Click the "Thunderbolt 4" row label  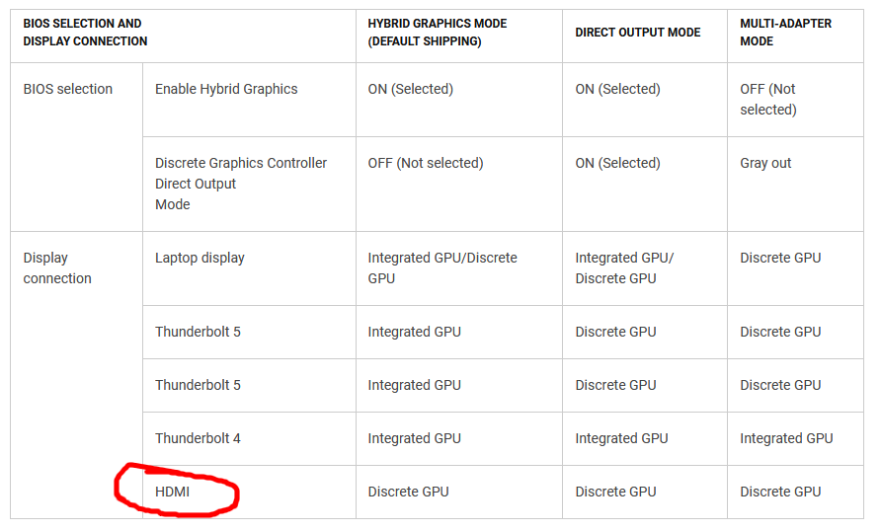[x=198, y=438]
